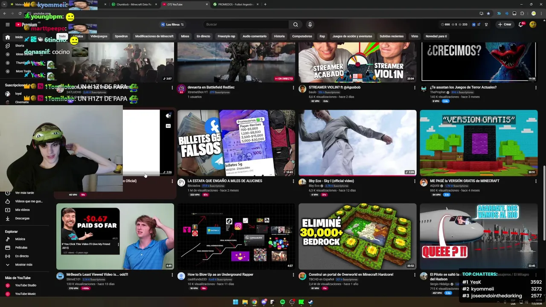Viewport: 546px width, 307px height.
Task: Open ELIMINÉ 30,000+ BEDROCK thumbnail
Action: pyautogui.click(x=357, y=236)
